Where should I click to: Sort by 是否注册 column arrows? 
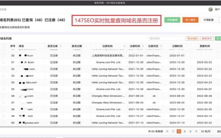pyautogui.click(x=60, y=46)
